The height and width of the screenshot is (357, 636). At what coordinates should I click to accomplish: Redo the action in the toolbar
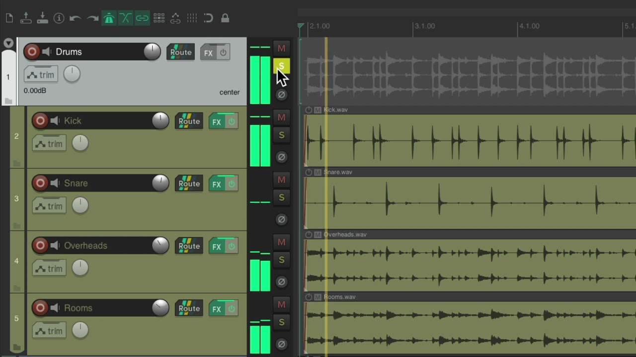[x=92, y=18]
